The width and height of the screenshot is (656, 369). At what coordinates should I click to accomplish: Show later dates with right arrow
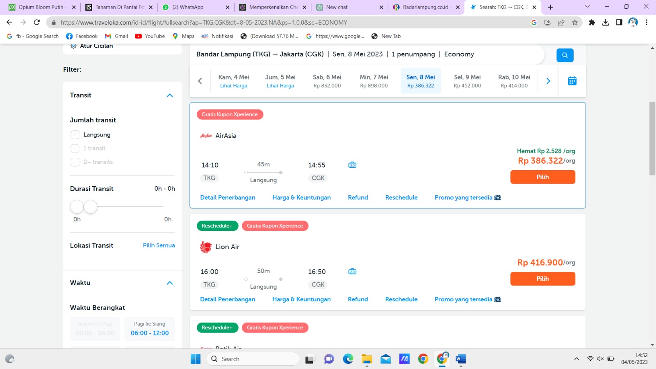coord(548,81)
